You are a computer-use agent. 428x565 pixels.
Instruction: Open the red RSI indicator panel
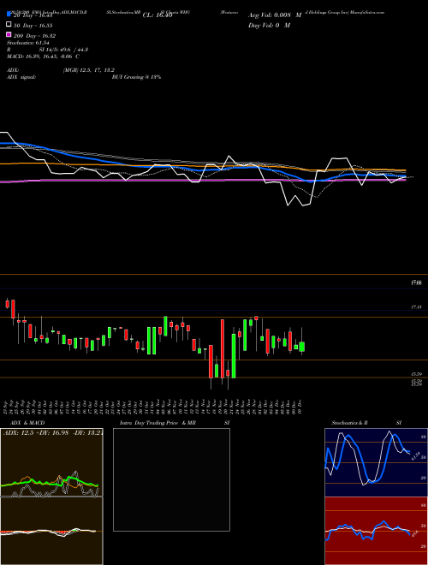point(376,531)
